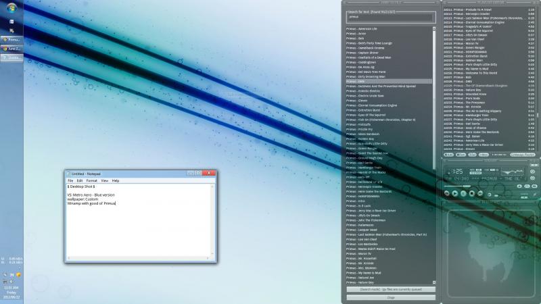This screenshot has height=304, width=541.
Task: Select 'Primus - Coattails of a Dead Man'
Action: [x=389, y=57]
